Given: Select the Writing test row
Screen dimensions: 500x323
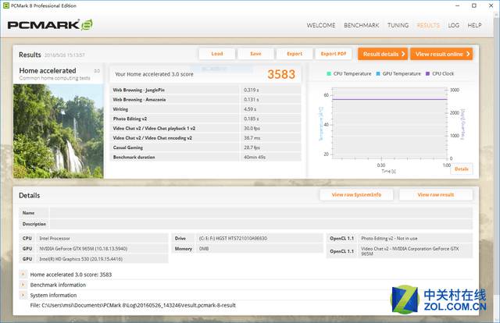Looking at the screenshot, I should pyautogui.click(x=205, y=109).
